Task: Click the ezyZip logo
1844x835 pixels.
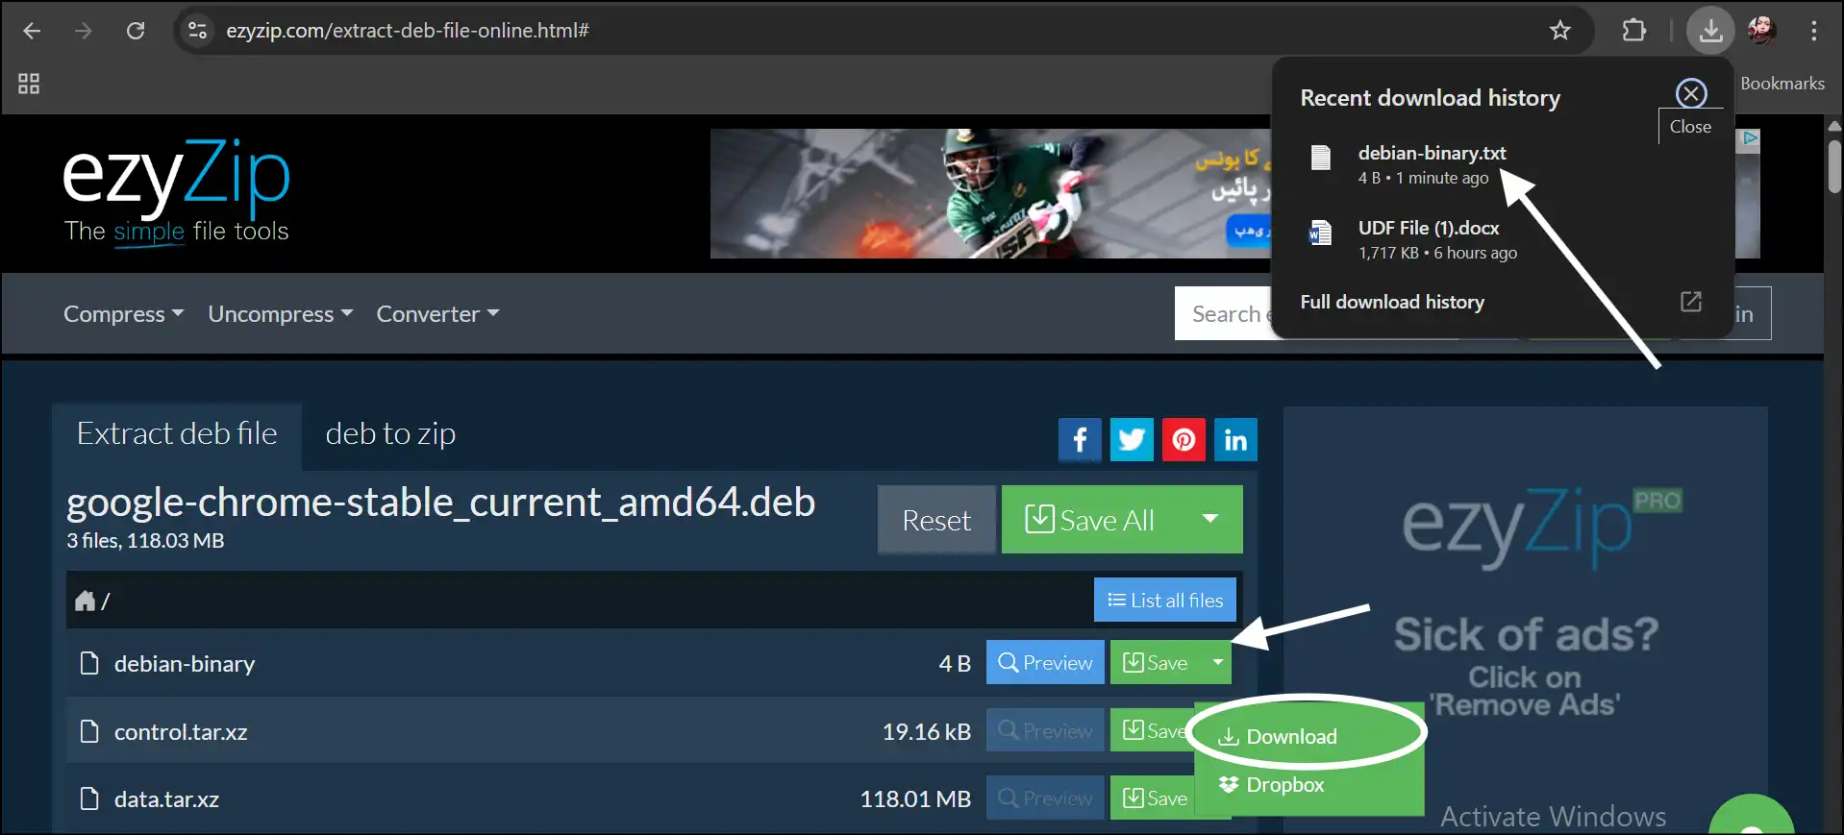Action: tap(177, 192)
